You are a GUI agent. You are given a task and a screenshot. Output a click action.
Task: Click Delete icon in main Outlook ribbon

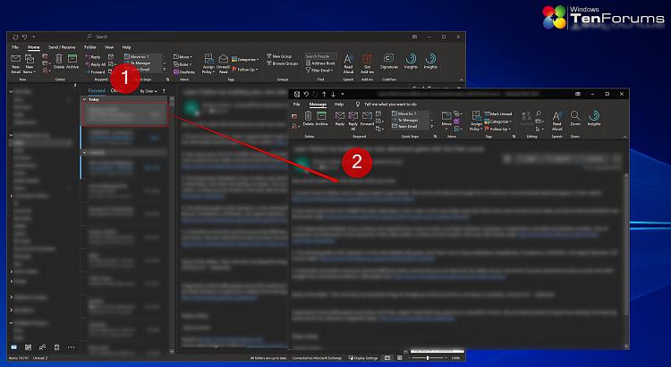59,62
